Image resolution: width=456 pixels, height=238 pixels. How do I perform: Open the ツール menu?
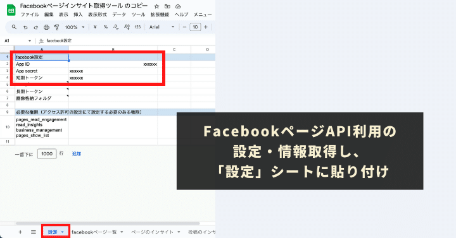138,15
